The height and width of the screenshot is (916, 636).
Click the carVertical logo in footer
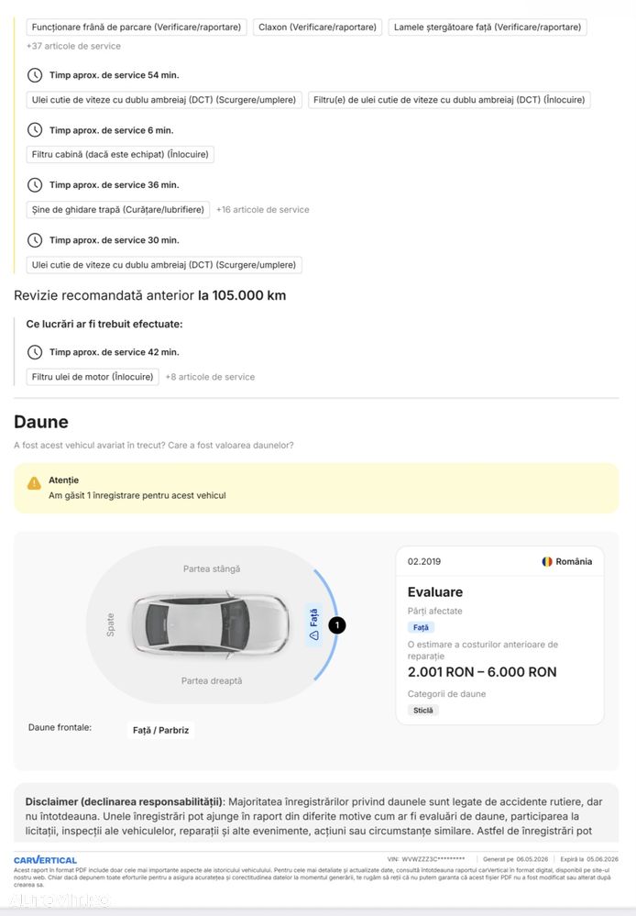[x=46, y=860]
